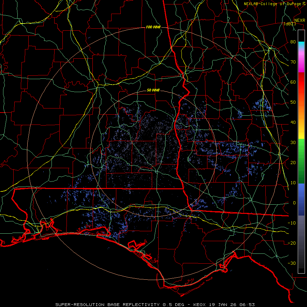Image resolution: width=307 pixels, height=307 pixels.
Task: Click the NEXR label above color scale
Action: [300, 20]
